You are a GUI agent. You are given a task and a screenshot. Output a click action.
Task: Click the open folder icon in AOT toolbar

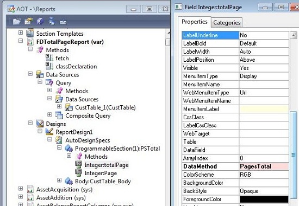[x=17, y=22]
